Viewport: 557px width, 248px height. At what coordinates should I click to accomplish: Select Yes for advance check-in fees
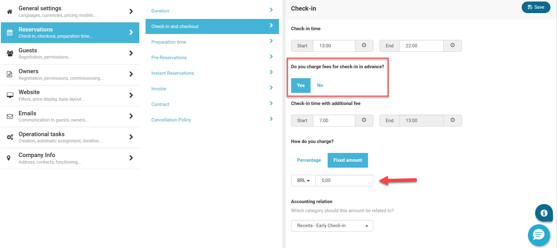point(301,85)
